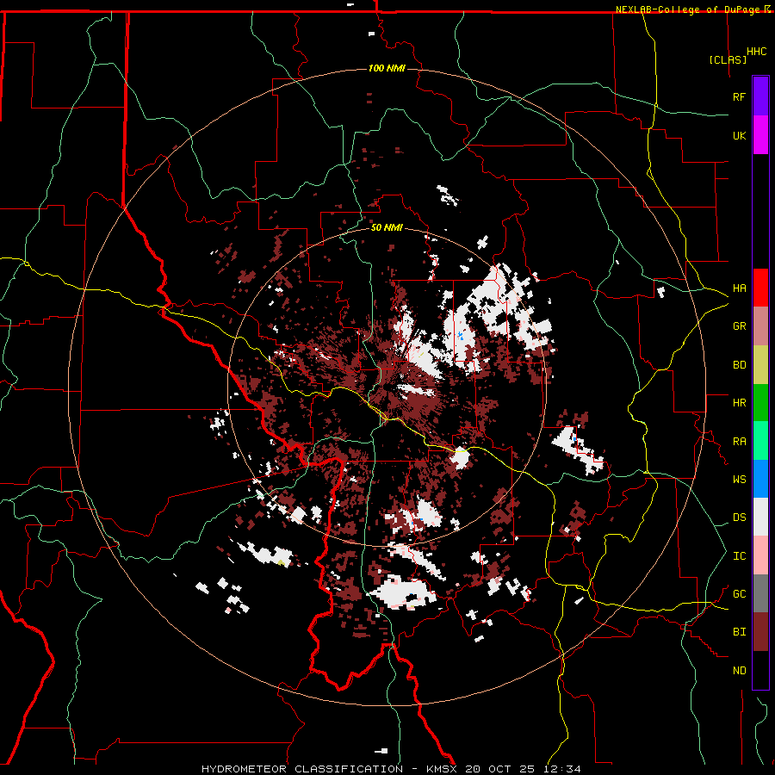Click the 100 NMI range ring label
The height and width of the screenshot is (775, 775).
point(387,68)
